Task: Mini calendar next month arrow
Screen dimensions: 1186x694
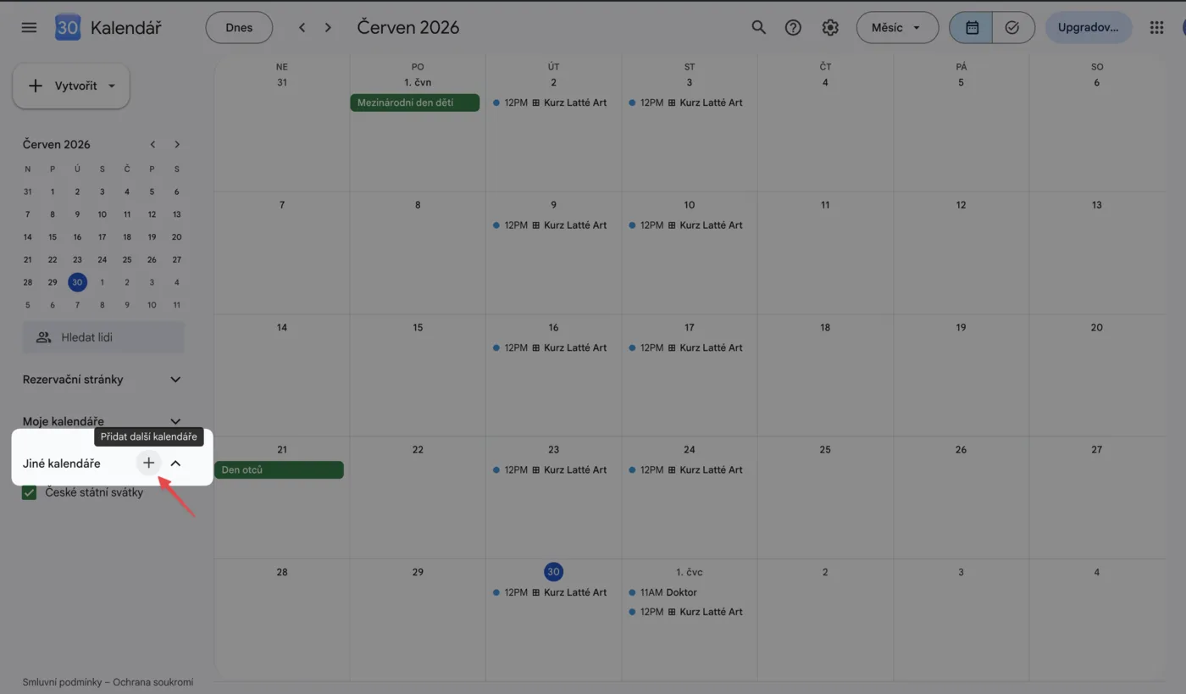Action: point(177,144)
